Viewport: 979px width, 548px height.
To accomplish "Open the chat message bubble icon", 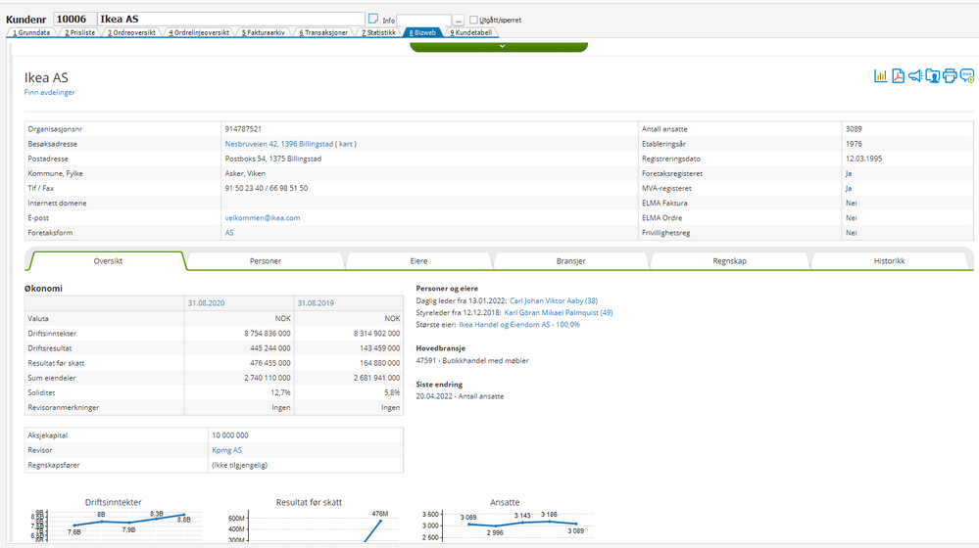I will (967, 76).
